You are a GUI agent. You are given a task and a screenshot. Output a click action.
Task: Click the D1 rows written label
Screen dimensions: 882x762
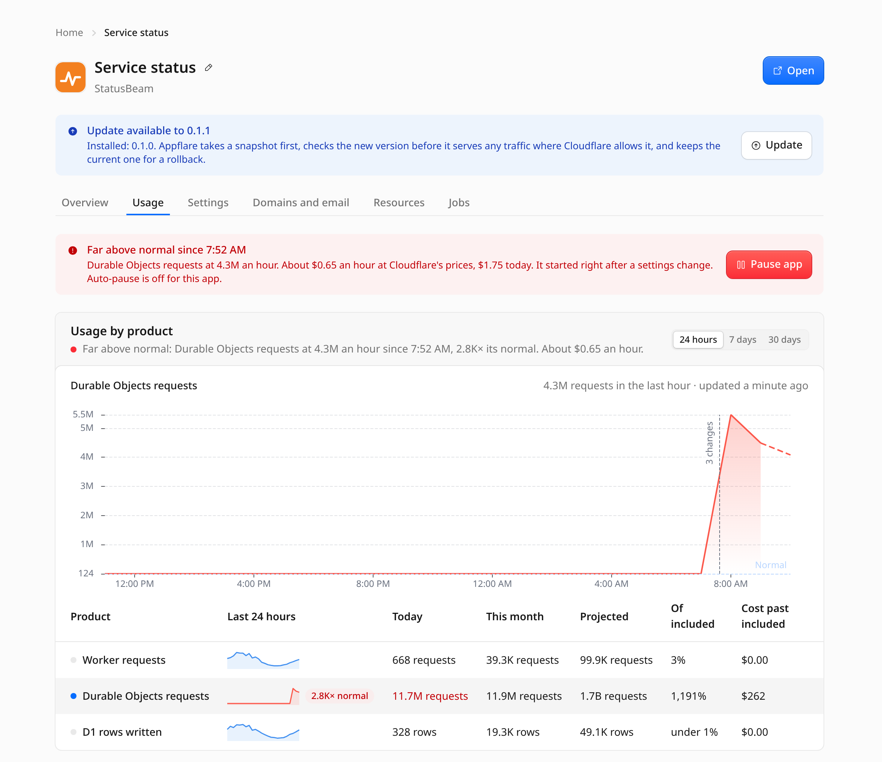(122, 732)
